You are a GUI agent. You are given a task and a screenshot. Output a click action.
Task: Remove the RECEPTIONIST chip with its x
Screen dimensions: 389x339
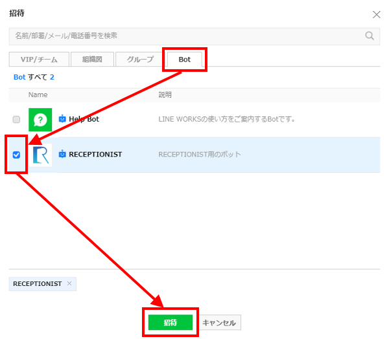coord(69,283)
